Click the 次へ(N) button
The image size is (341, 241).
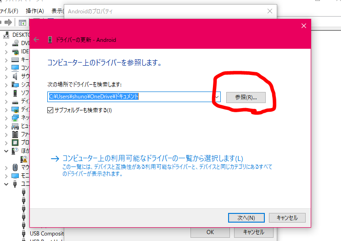(246, 218)
